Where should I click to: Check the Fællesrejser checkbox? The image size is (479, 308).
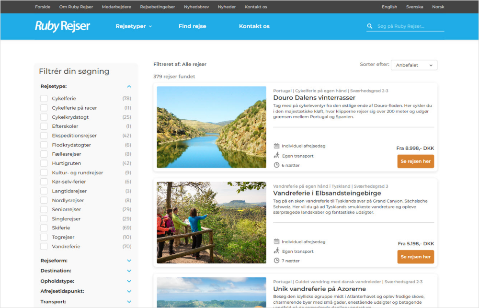pos(44,154)
